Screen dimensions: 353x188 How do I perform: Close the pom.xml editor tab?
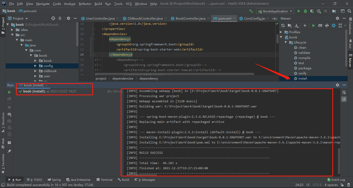[234, 18]
